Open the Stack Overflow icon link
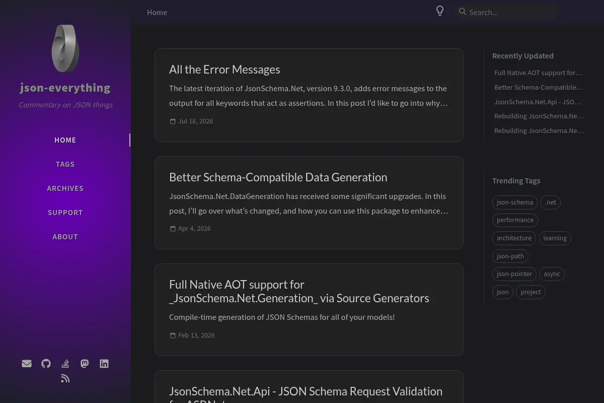 65,364
